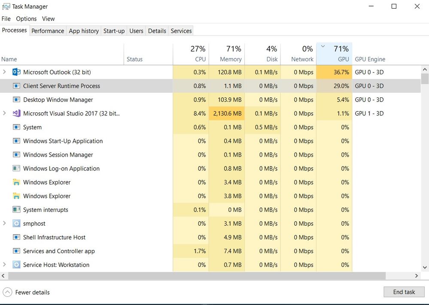Click the vertical scrollbar thumb
Viewport: 429px width, 305px height.
coord(425,79)
